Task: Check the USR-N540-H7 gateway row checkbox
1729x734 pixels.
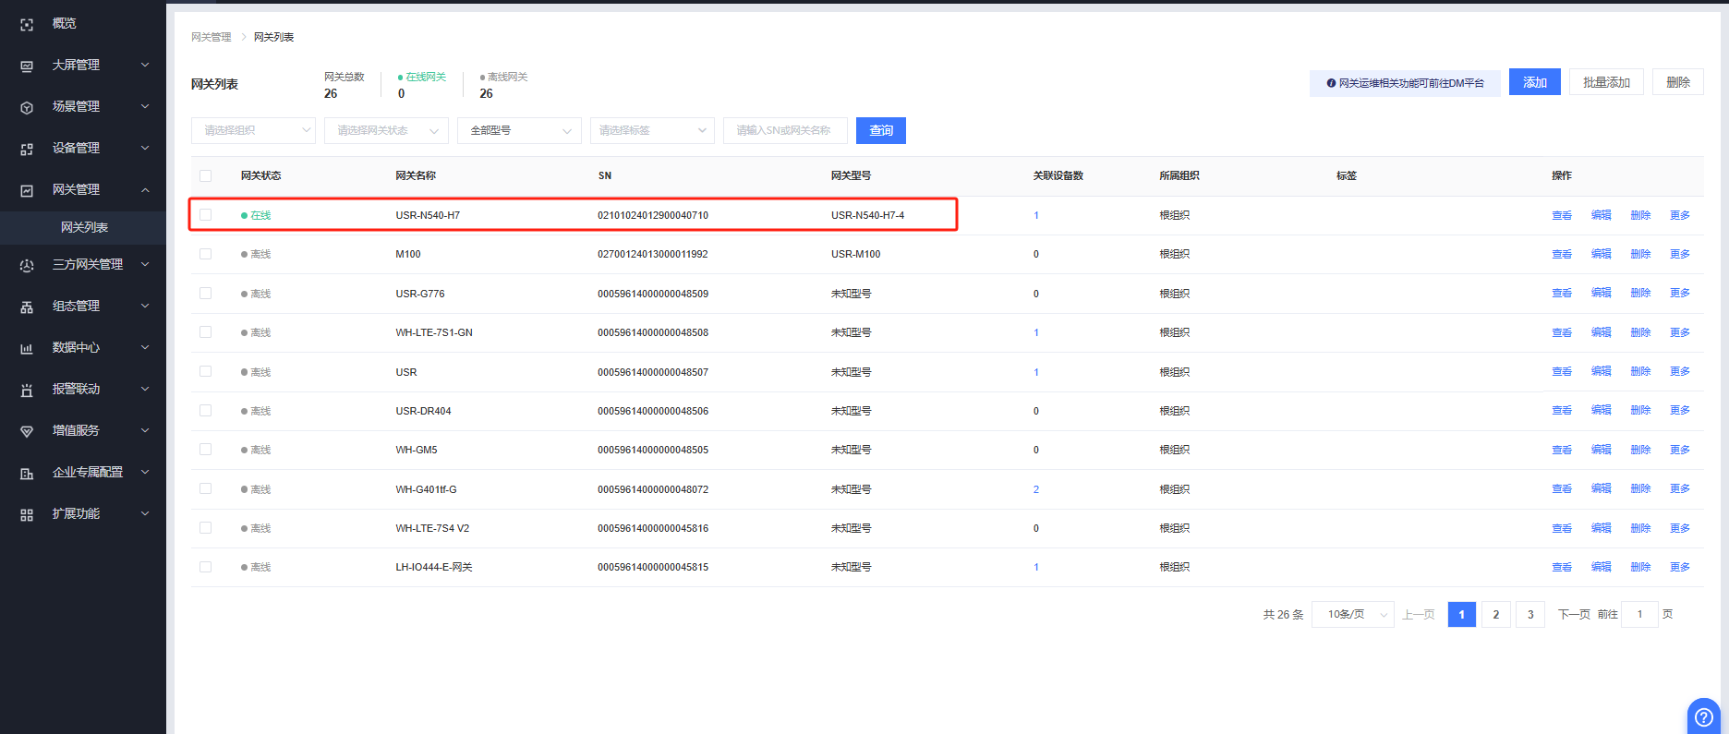Action: (x=205, y=215)
